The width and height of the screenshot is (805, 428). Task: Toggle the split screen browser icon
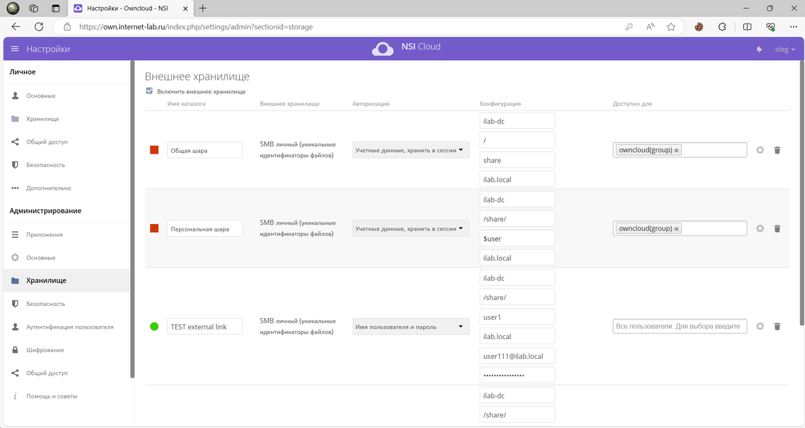(x=747, y=27)
